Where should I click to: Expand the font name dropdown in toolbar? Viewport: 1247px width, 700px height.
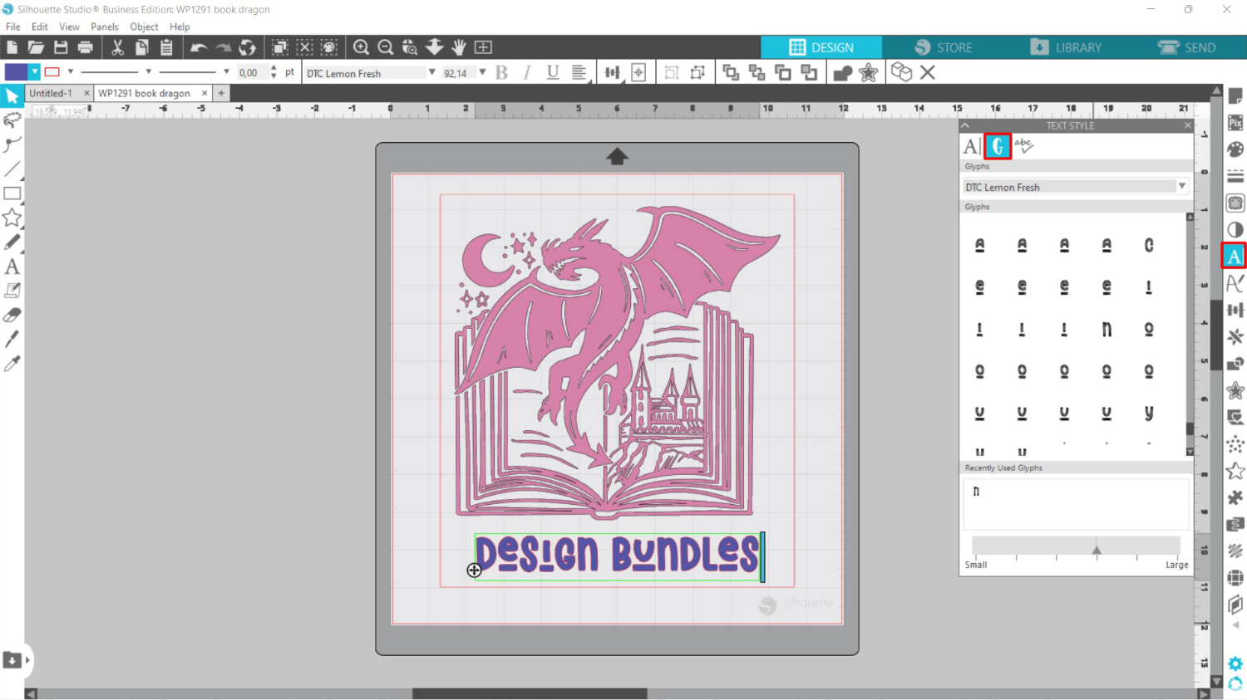click(x=431, y=72)
